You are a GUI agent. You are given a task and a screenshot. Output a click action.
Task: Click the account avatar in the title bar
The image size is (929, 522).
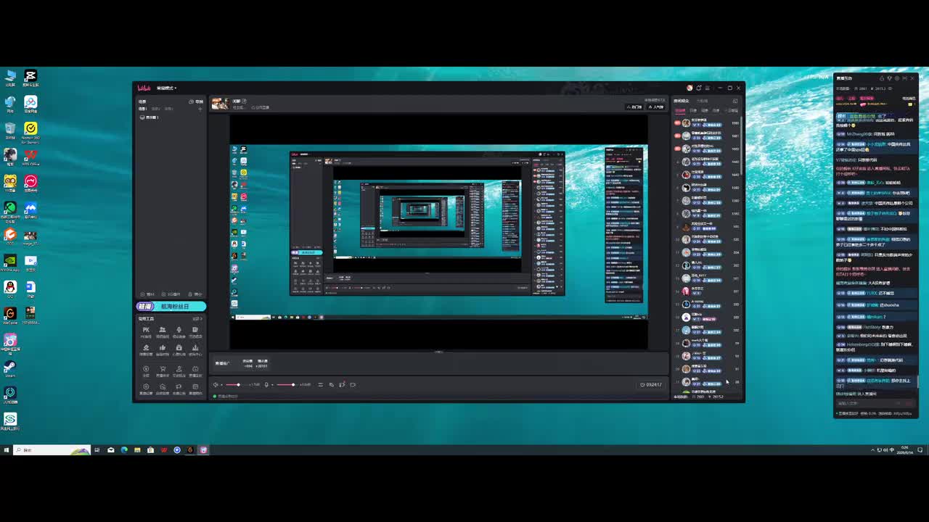point(689,88)
